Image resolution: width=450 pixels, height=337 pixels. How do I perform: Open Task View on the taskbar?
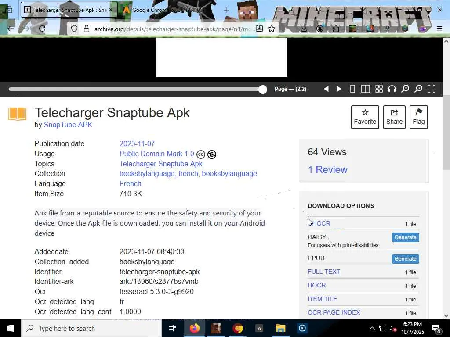[172, 328]
